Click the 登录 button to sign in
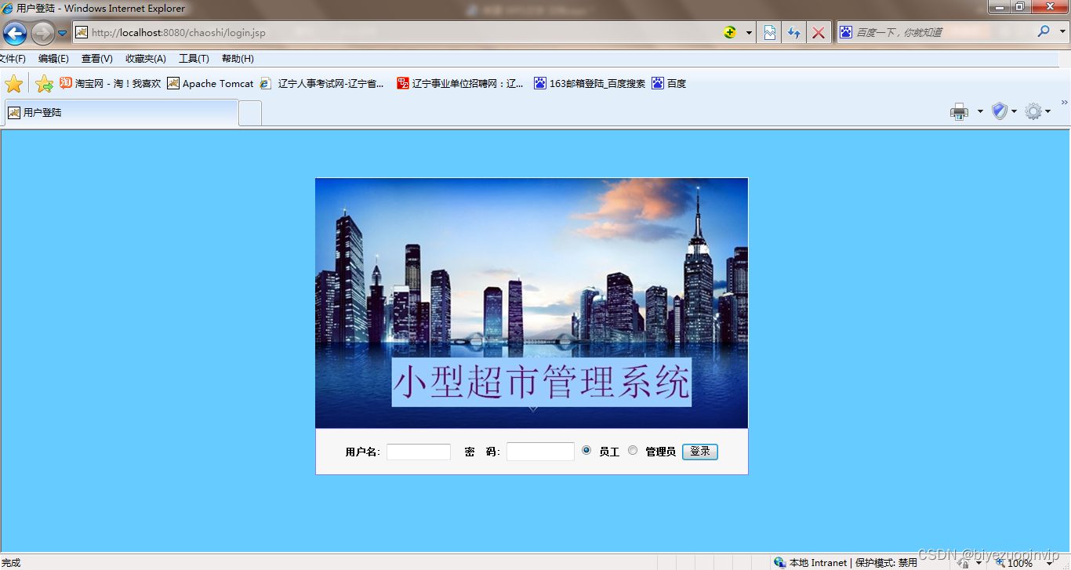Viewport: 1071px width, 570px height. tap(699, 451)
